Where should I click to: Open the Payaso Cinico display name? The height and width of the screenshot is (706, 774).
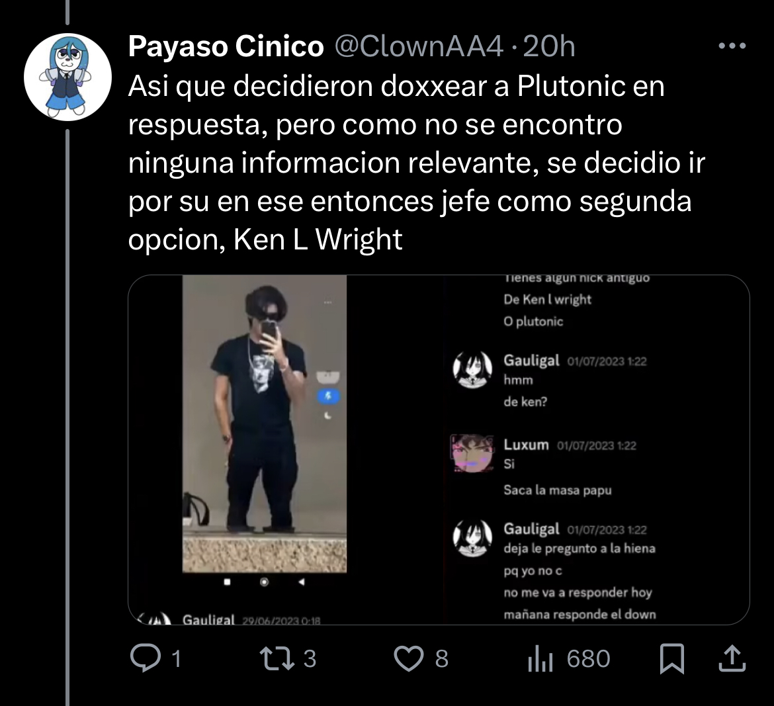(226, 46)
